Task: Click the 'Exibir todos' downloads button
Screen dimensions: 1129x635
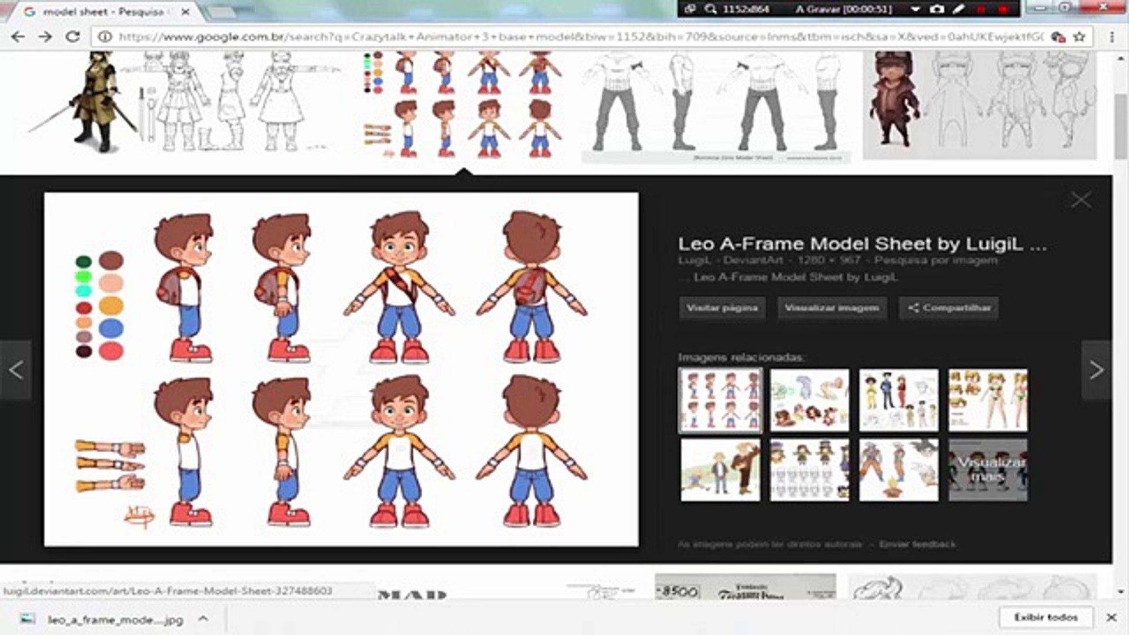Action: coord(1046,617)
